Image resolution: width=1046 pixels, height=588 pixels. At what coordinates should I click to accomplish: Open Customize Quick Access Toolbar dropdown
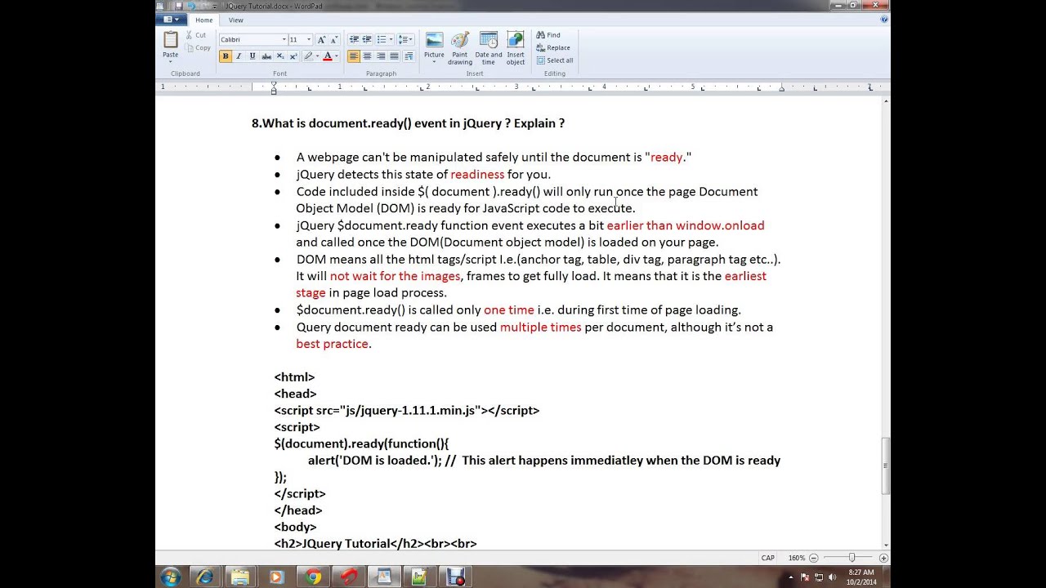[214, 6]
